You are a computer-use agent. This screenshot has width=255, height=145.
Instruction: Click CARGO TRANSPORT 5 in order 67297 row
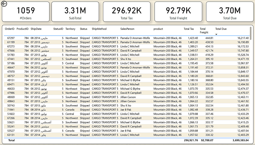tap(105, 38)
